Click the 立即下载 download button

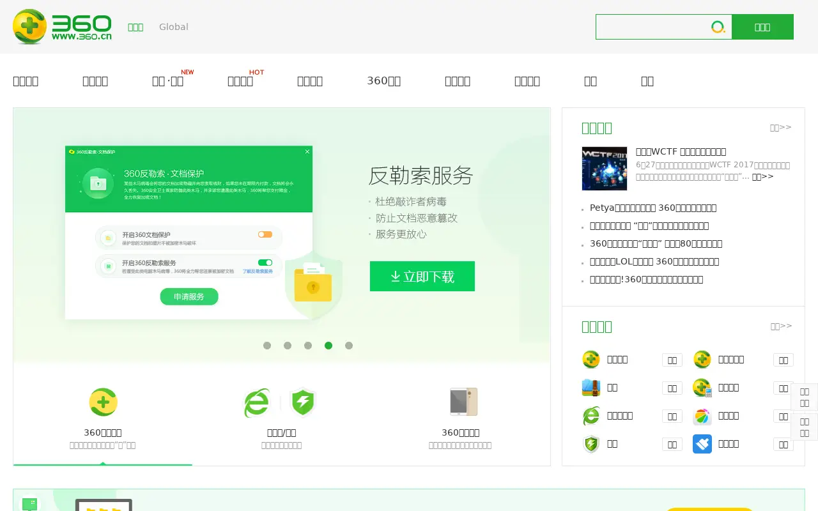(422, 276)
